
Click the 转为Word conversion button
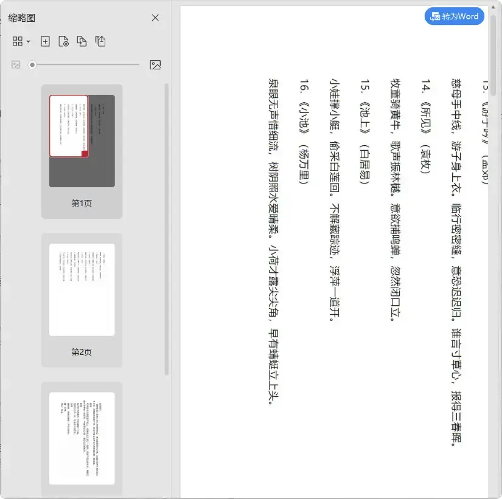454,16
